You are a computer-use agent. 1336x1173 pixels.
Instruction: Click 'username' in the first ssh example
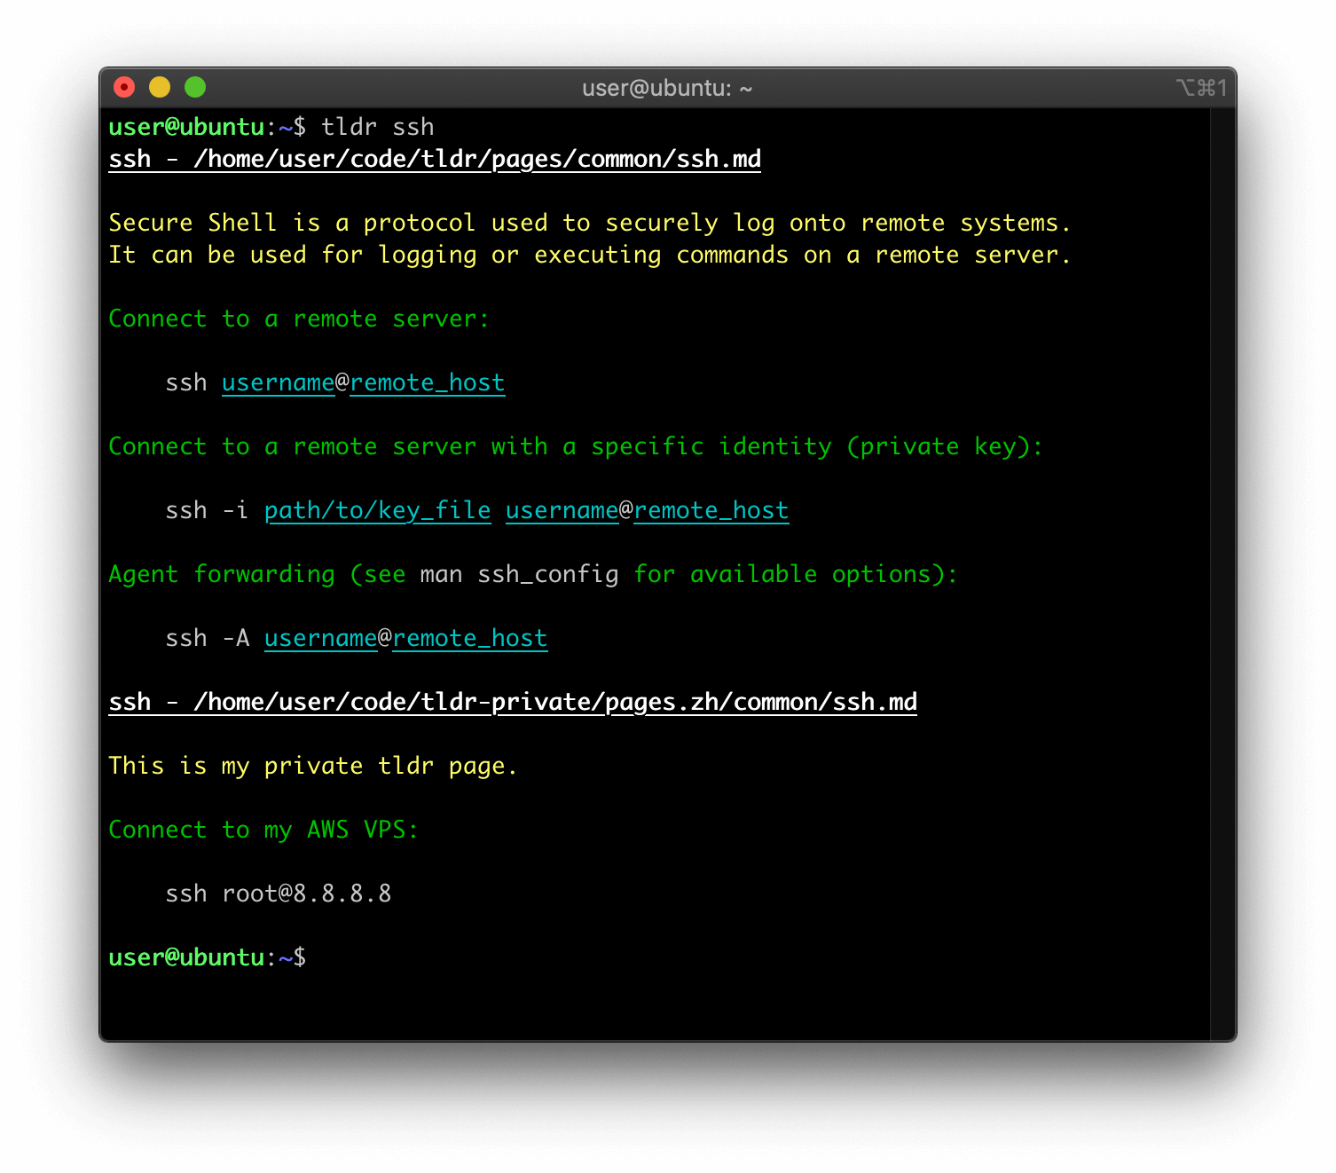[x=279, y=382]
